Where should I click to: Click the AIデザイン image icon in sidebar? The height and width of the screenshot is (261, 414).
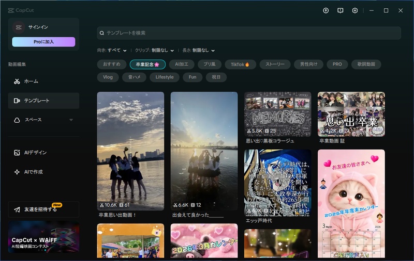17,153
